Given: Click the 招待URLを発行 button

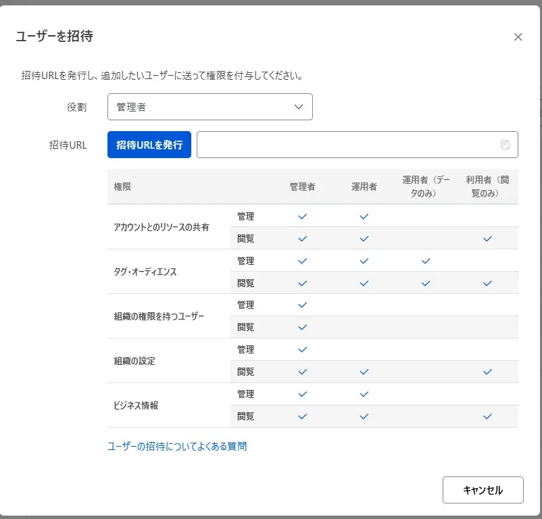Looking at the screenshot, I should [x=149, y=144].
